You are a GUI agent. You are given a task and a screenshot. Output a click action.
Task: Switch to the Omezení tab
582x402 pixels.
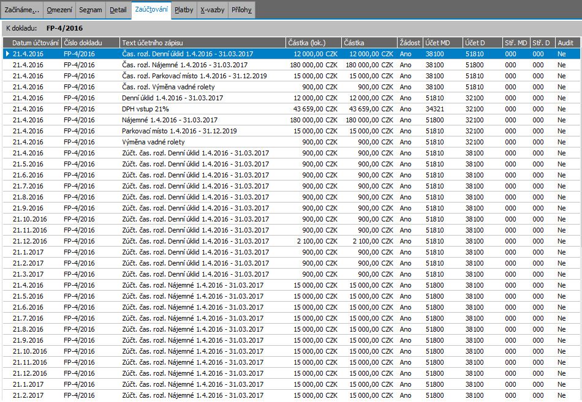59,10
